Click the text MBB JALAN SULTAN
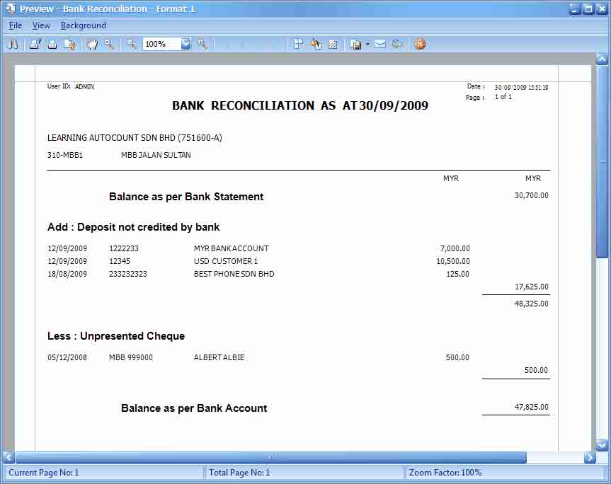This screenshot has height=484, width=611. coord(156,155)
